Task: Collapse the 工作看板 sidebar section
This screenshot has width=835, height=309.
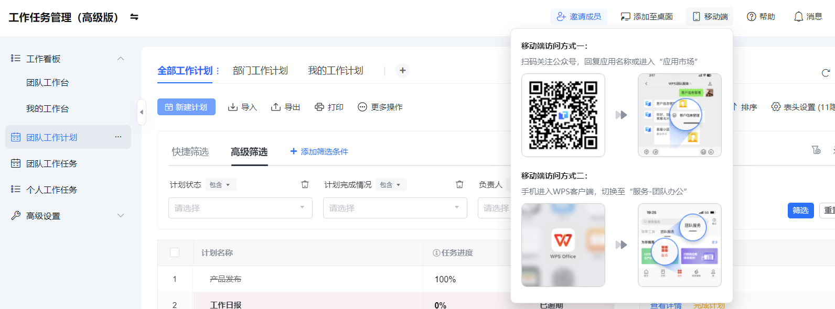Action: tap(121, 59)
